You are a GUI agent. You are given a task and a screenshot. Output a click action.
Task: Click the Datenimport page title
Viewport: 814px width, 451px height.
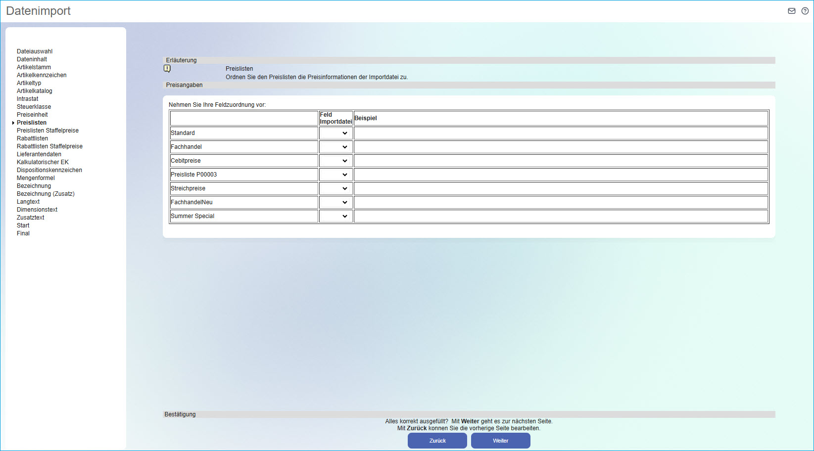(x=38, y=11)
